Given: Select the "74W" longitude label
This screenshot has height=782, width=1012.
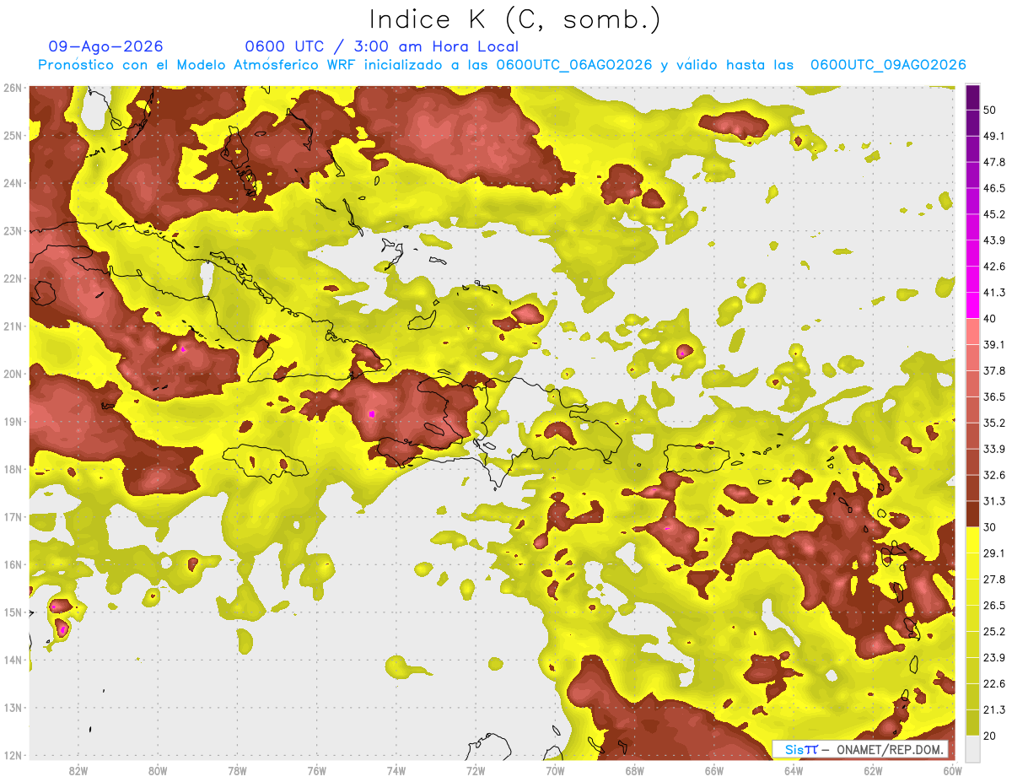Looking at the screenshot, I should coord(396,771).
